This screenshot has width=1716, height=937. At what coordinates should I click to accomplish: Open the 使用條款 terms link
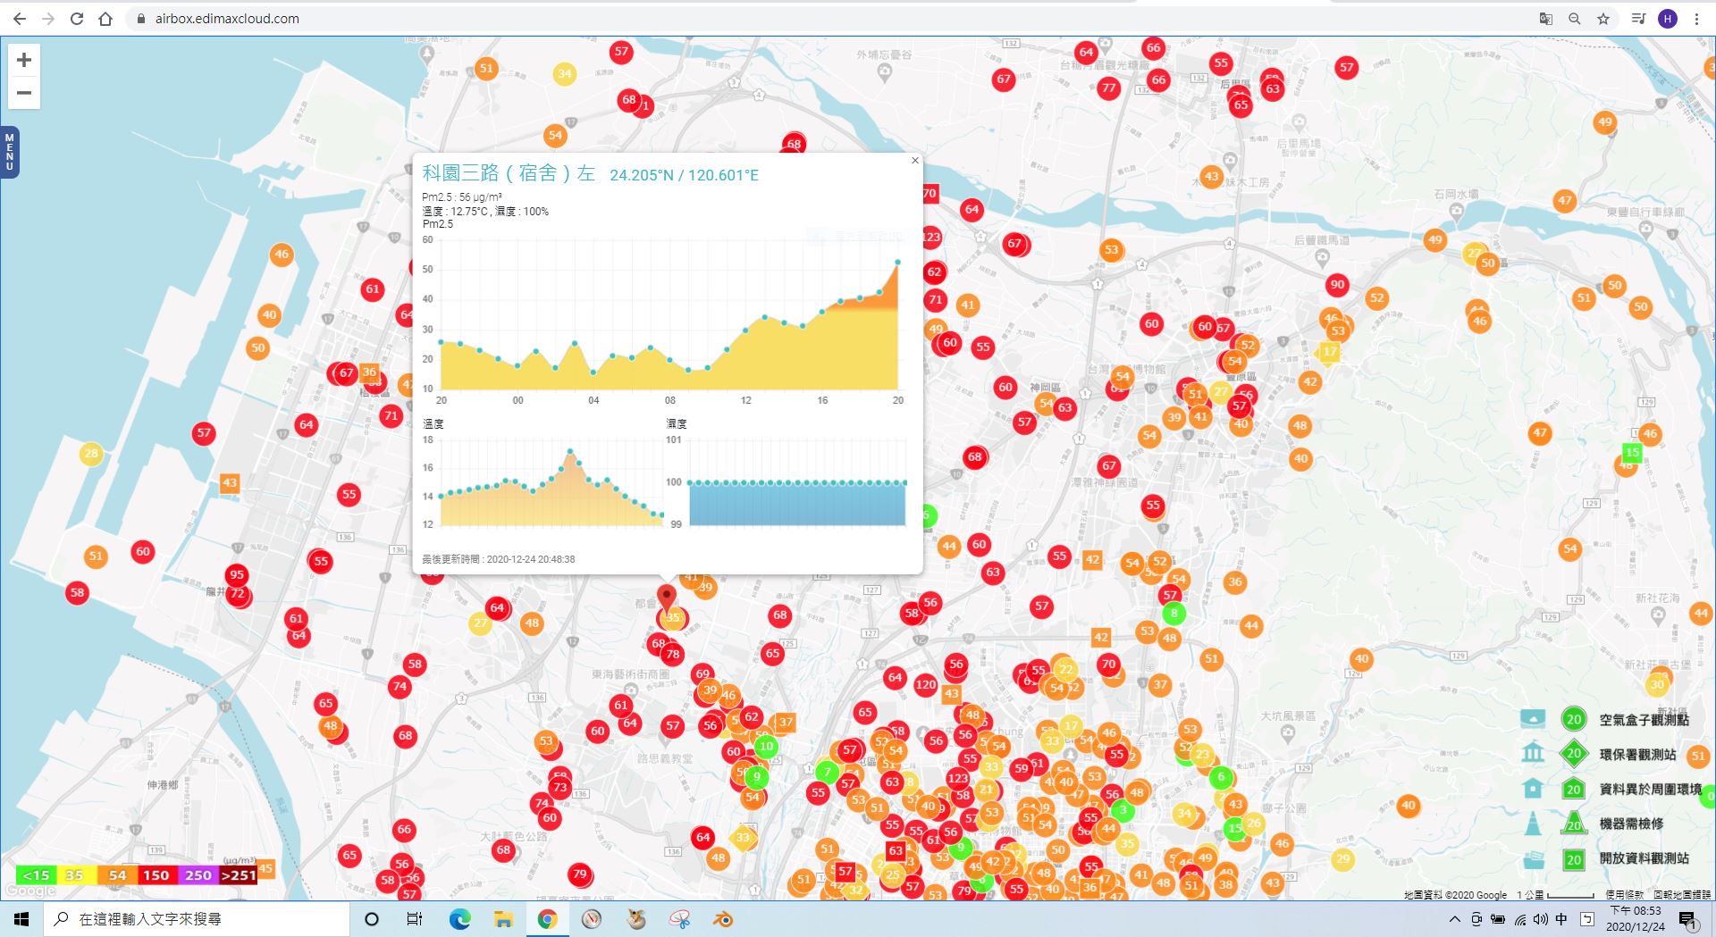point(1624,894)
